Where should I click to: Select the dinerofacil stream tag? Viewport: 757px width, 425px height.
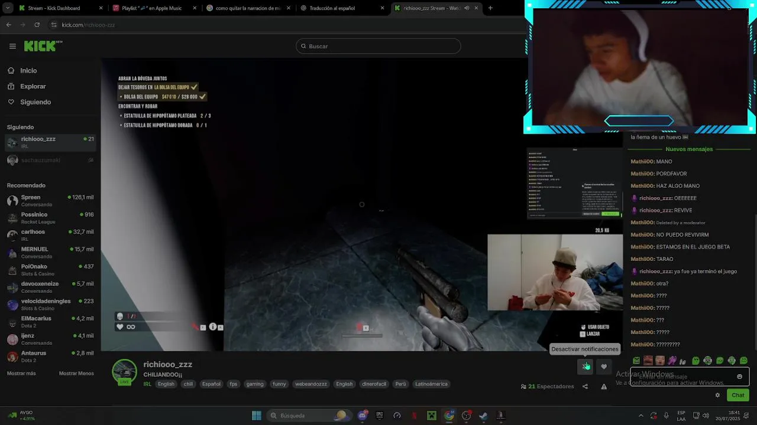point(374,384)
